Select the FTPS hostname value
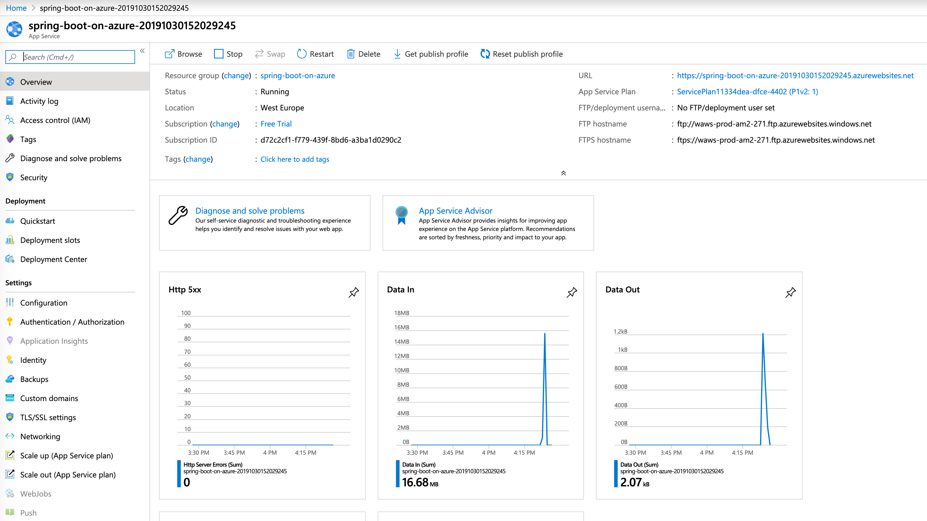This screenshot has width=927, height=521. (776, 140)
